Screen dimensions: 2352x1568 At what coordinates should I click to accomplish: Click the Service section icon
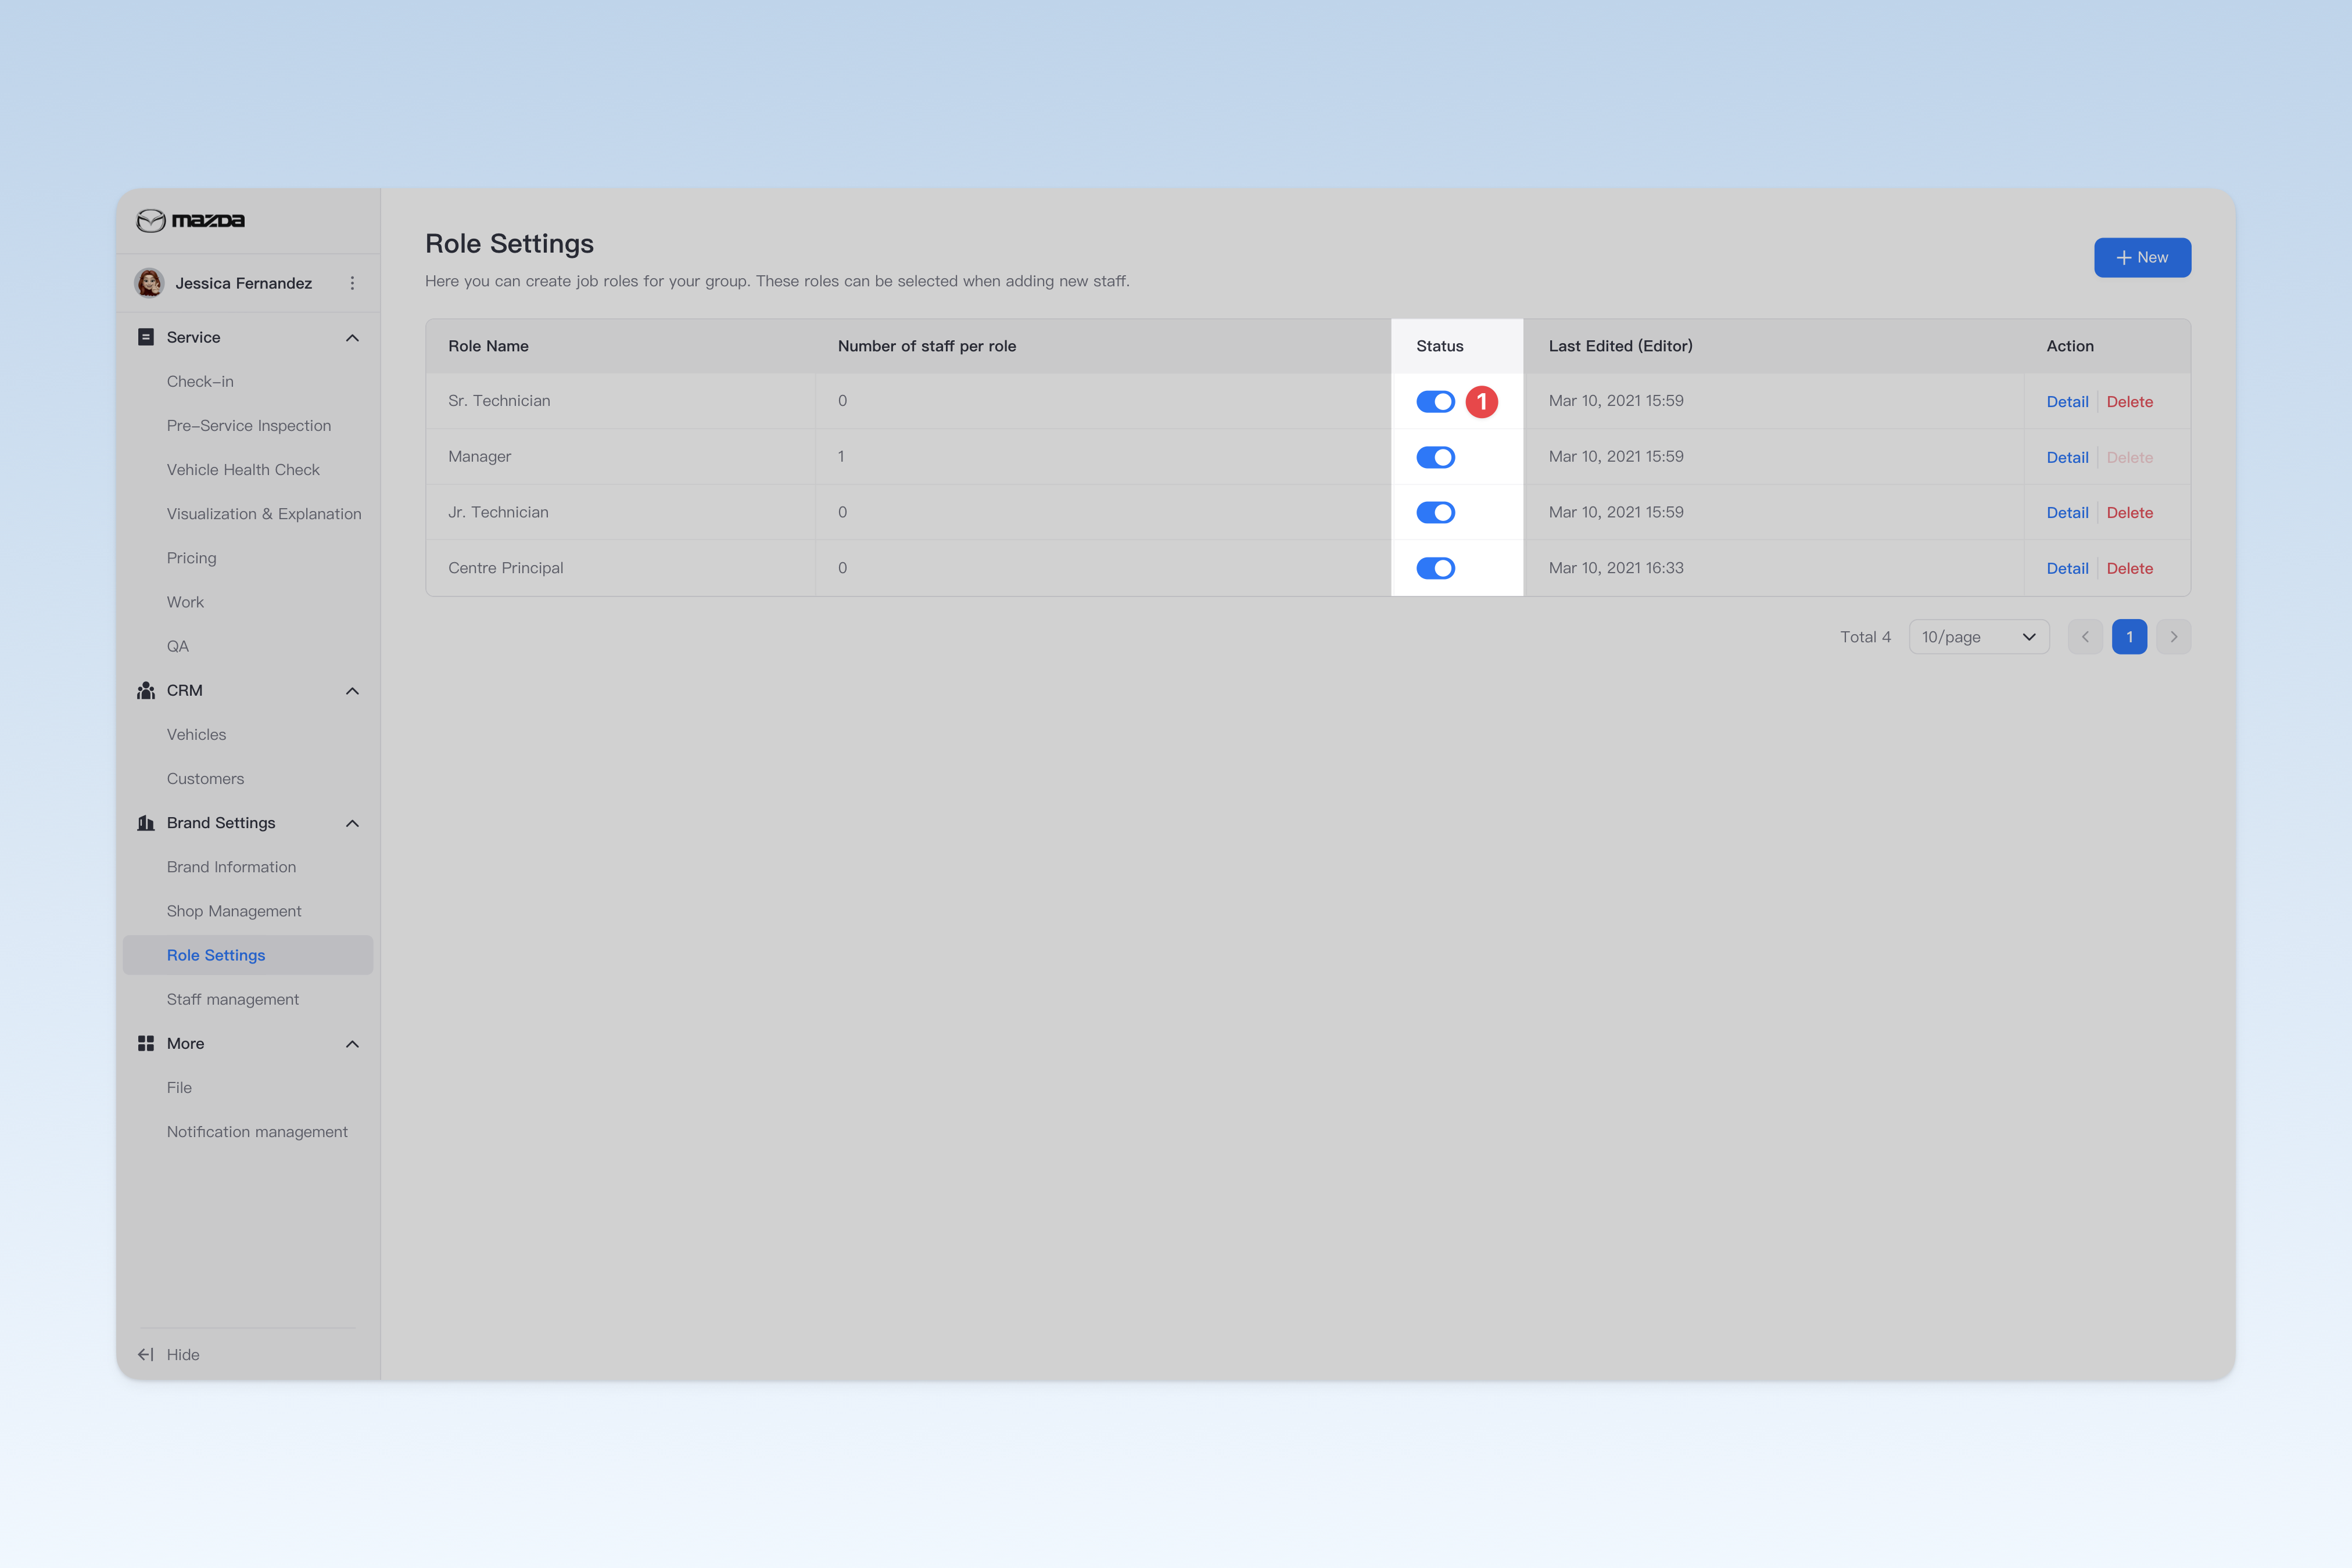[146, 337]
